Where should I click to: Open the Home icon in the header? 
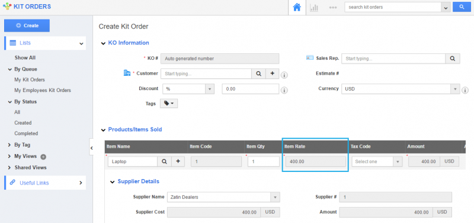[297, 7]
